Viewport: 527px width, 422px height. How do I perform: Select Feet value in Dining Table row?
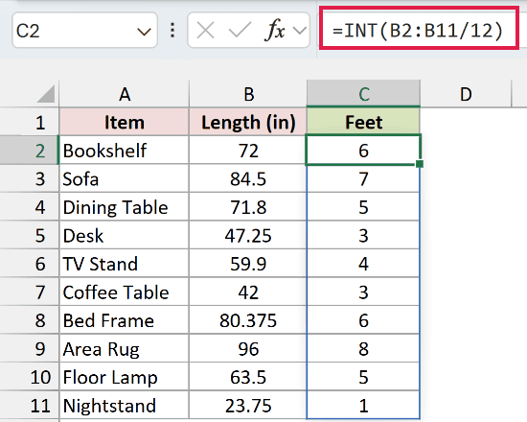tap(363, 206)
